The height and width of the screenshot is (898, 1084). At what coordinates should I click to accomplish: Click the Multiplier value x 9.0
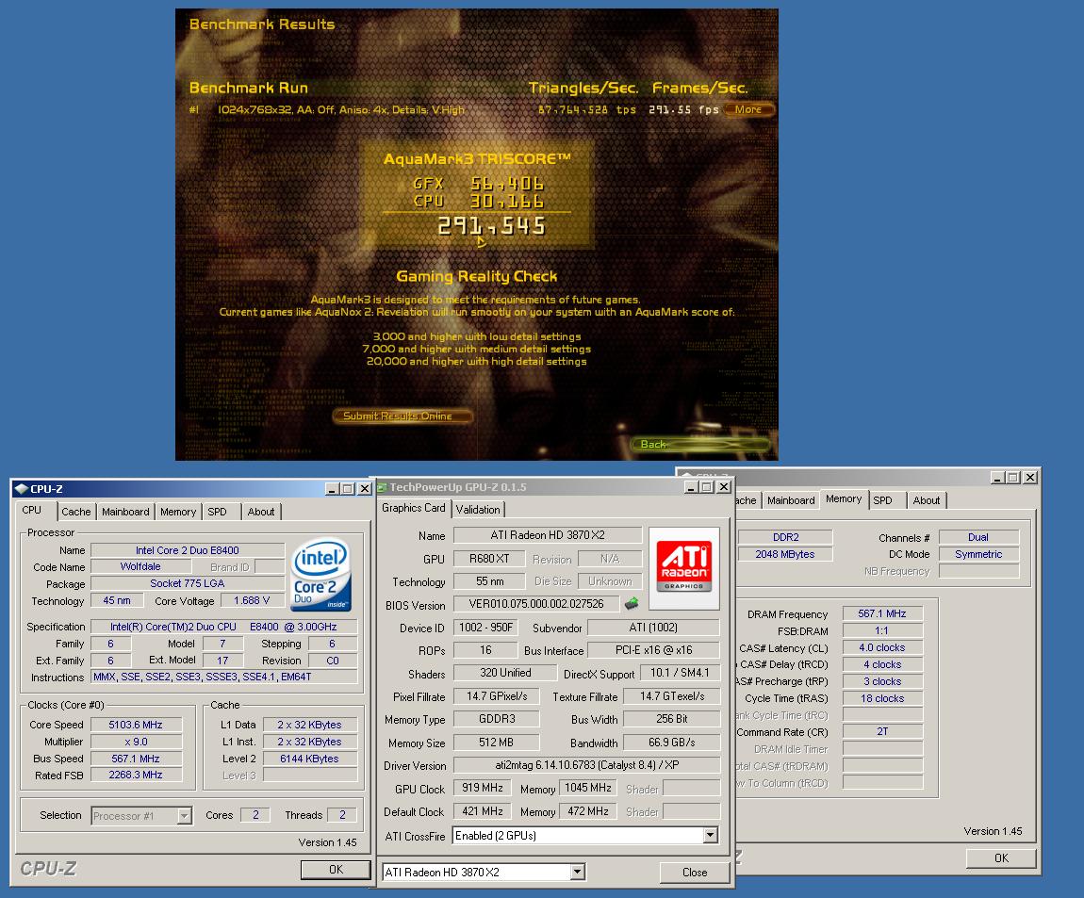pyautogui.click(x=136, y=742)
